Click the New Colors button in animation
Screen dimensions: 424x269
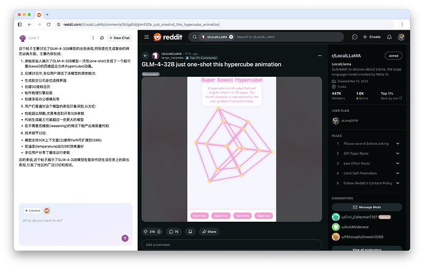tap(242, 216)
